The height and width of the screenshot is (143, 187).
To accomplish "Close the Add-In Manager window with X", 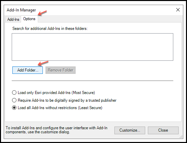I will click(178, 10).
